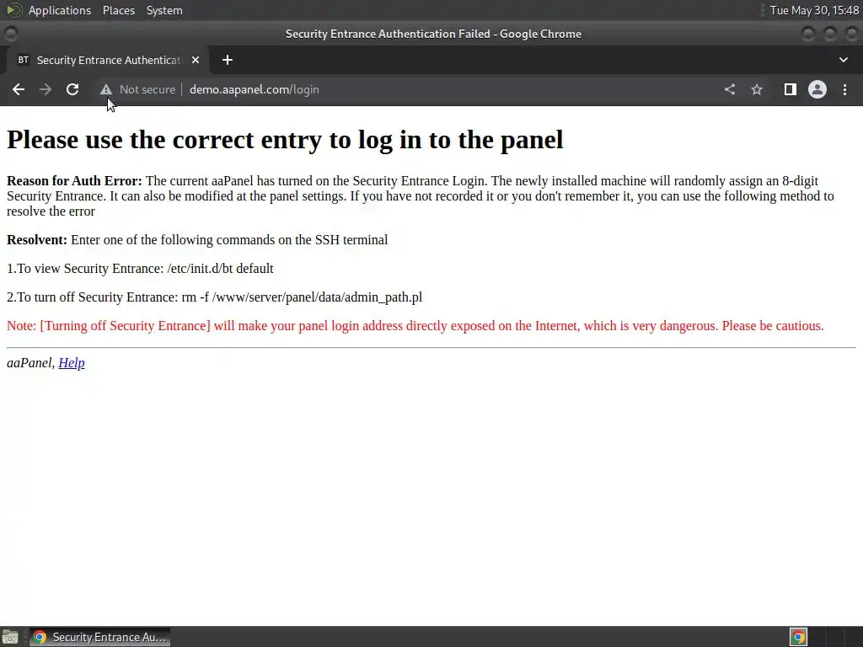This screenshot has width=863, height=647.
Task: Expand the tab search chevron
Action: [x=843, y=60]
